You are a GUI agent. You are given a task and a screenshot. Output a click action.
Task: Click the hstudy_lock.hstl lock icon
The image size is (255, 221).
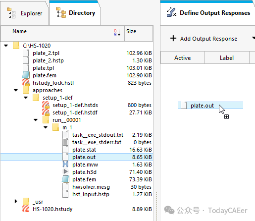[26, 83]
